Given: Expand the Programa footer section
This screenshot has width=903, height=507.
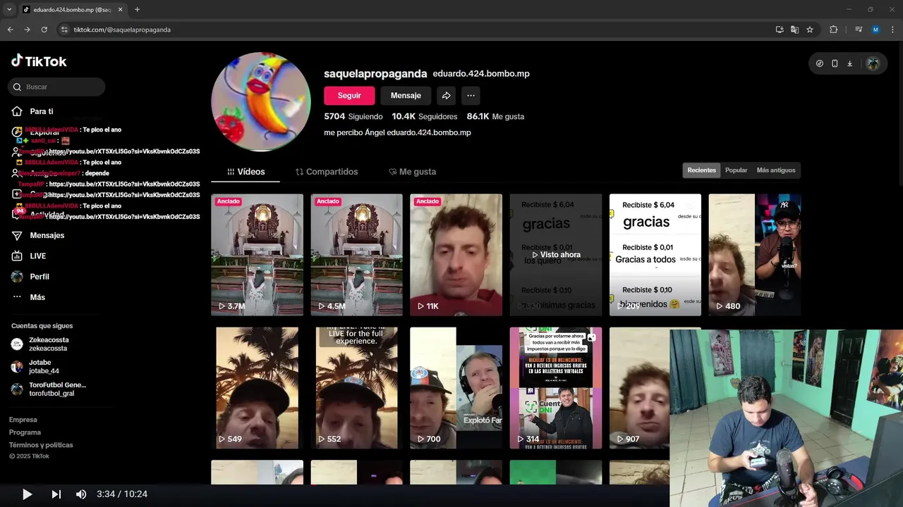Looking at the screenshot, I should click(25, 432).
